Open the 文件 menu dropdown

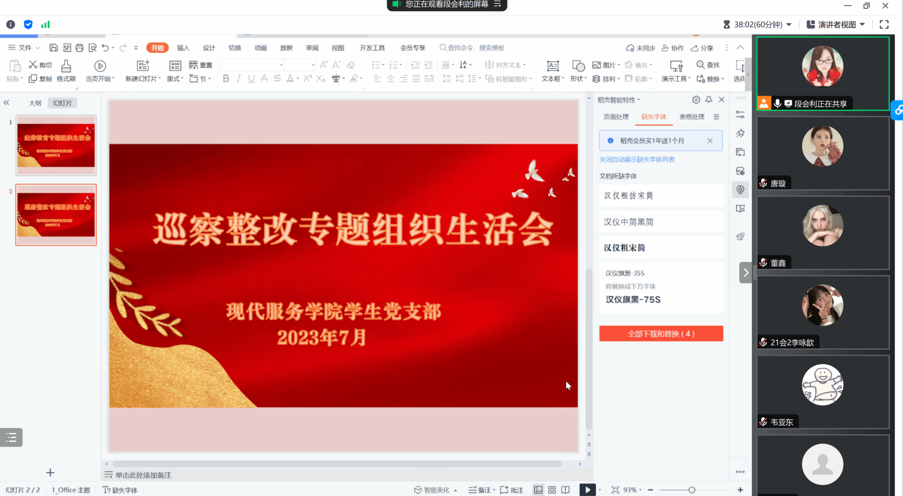pyautogui.click(x=25, y=48)
